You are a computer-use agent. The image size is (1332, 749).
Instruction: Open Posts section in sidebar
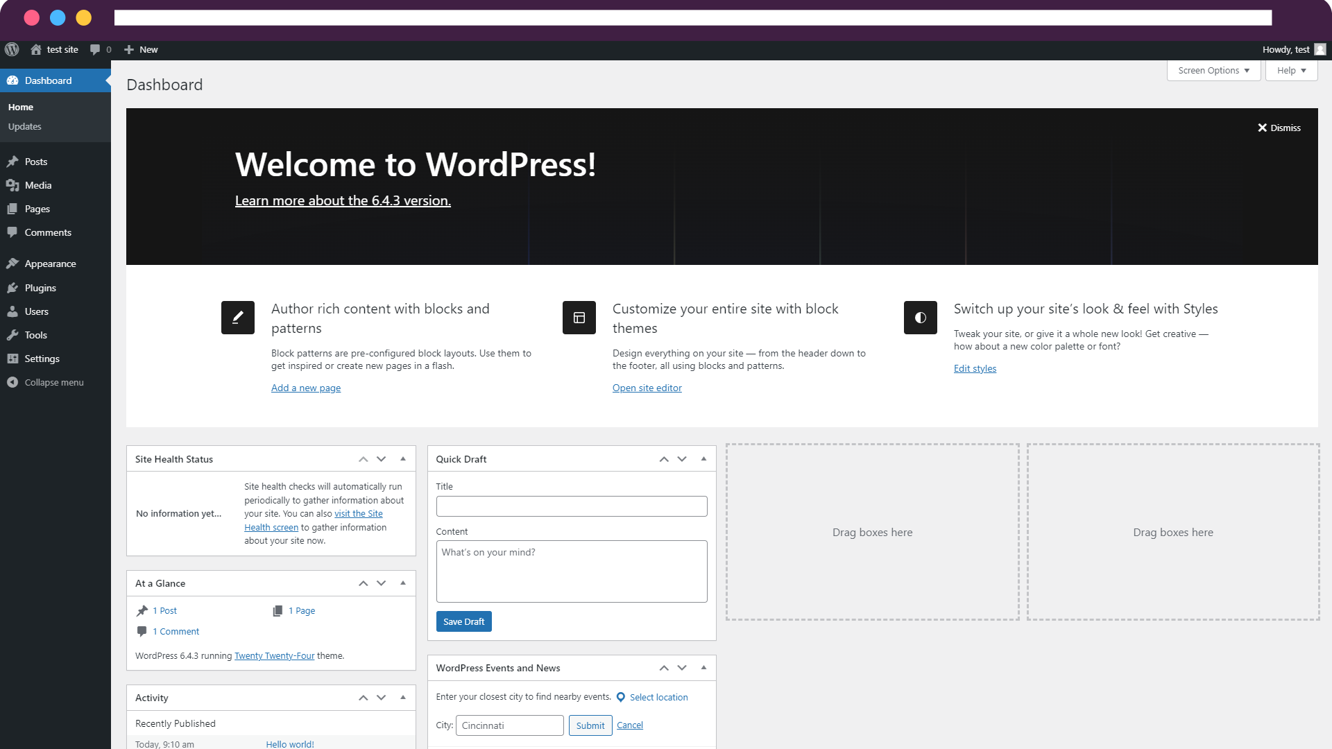click(34, 161)
